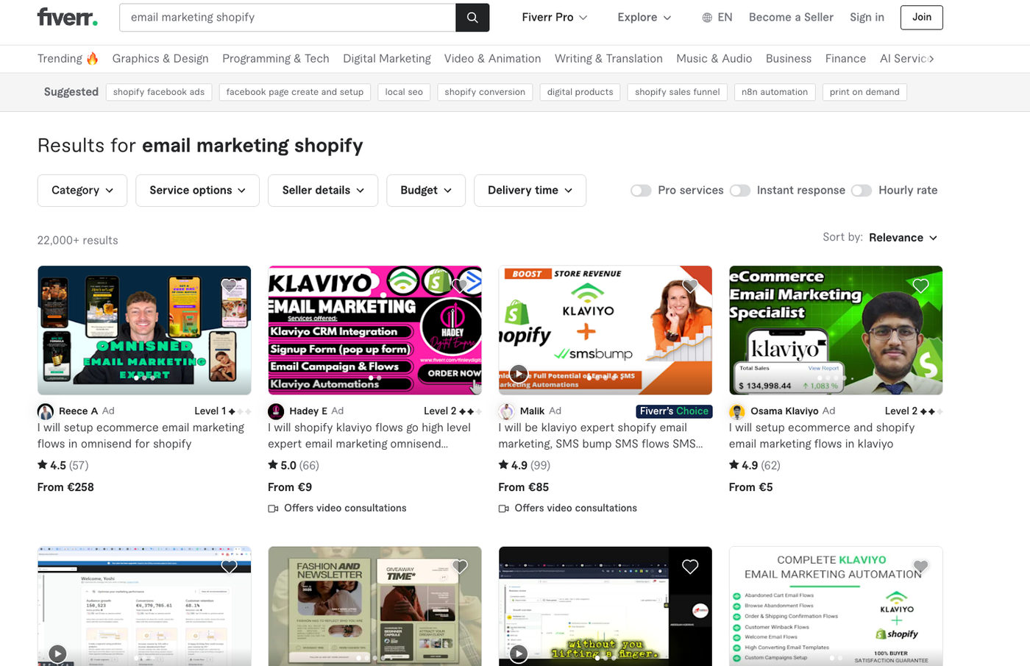Screen dimensions: 1030x666
Task: Select 'print on demand' suggestion chip
Action: pyautogui.click(x=864, y=92)
